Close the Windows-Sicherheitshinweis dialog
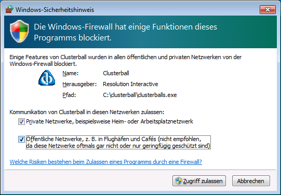This screenshot has width=281, height=195. pos(267,9)
